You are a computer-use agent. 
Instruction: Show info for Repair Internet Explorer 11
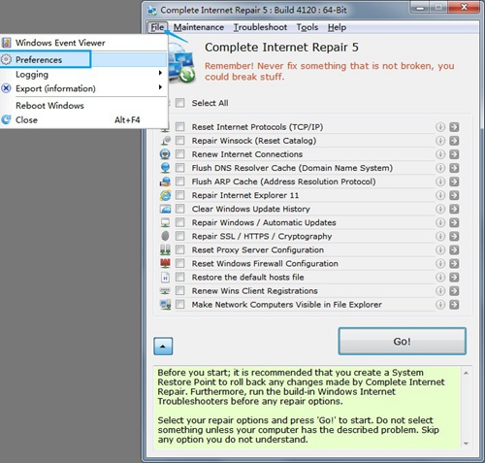[x=440, y=195]
